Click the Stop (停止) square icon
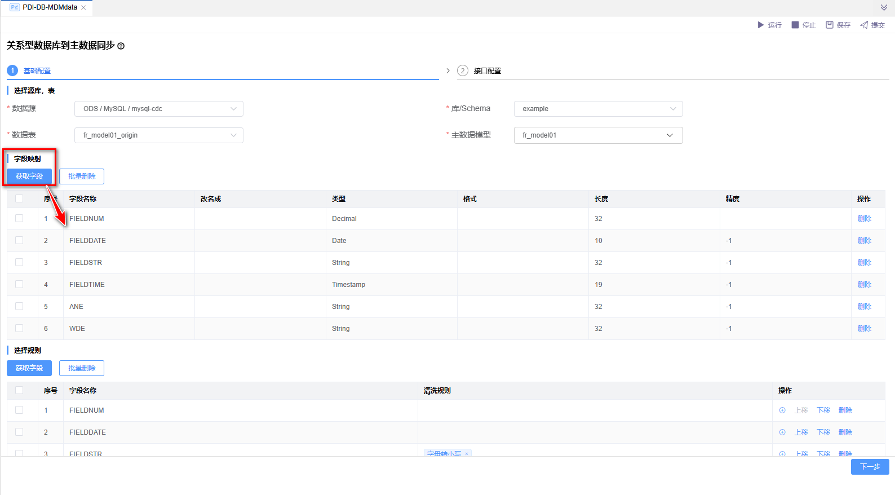 (x=795, y=25)
